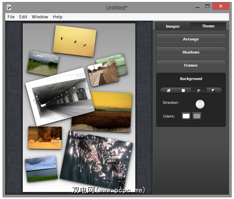The height and width of the screenshot is (199, 234).
Task: Select the transparent checkerboard background type
Action: click(x=169, y=90)
